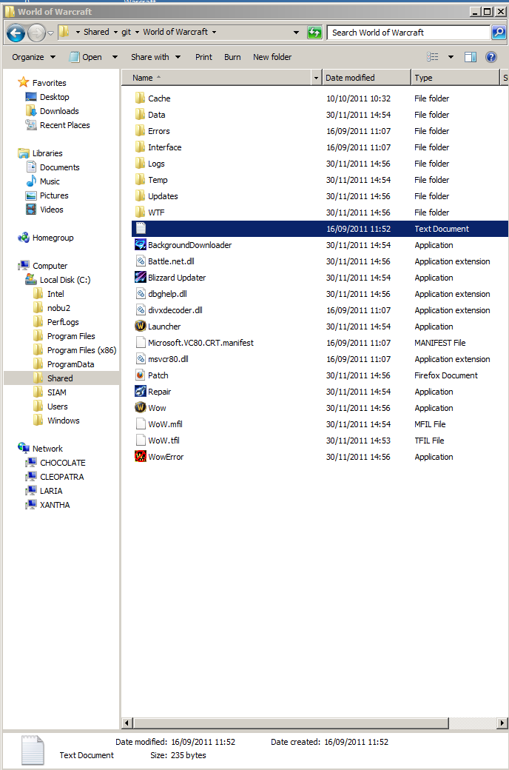Click the CHOCOLATE network computer icon

[31, 462]
